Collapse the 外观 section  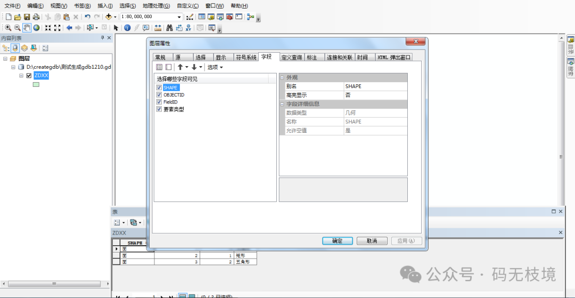[x=282, y=77]
